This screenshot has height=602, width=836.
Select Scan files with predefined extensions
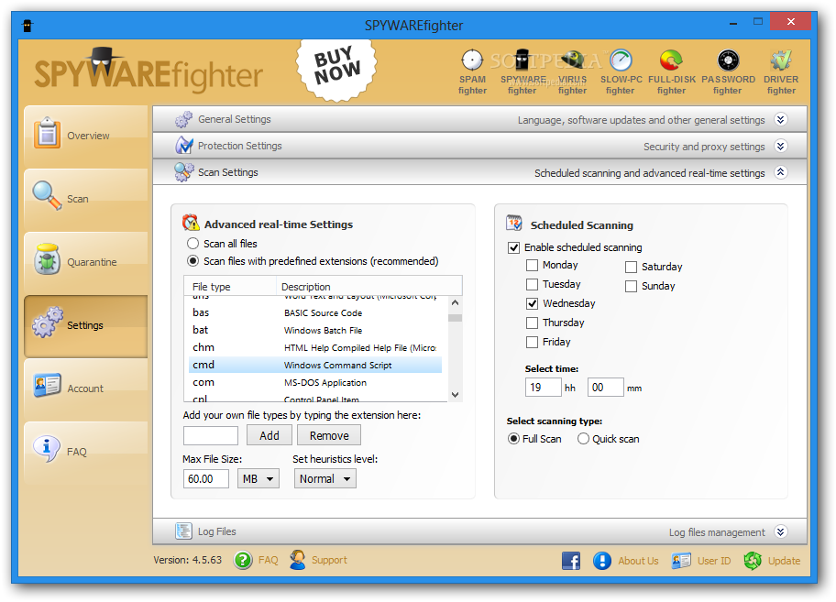[x=192, y=261]
